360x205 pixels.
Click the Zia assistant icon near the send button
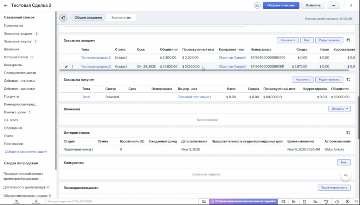click(x=257, y=5)
